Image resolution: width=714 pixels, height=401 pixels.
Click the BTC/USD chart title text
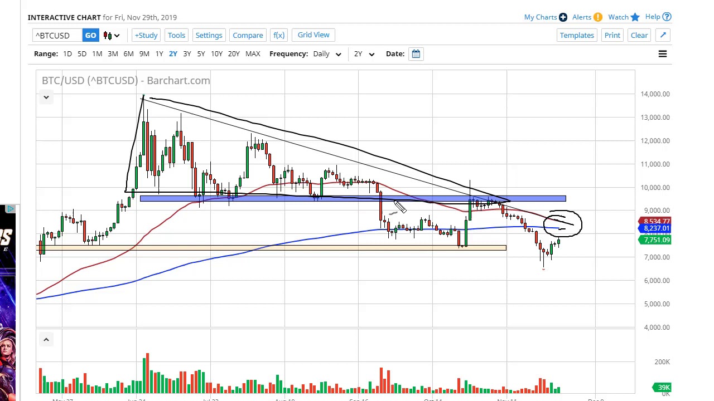click(x=126, y=80)
